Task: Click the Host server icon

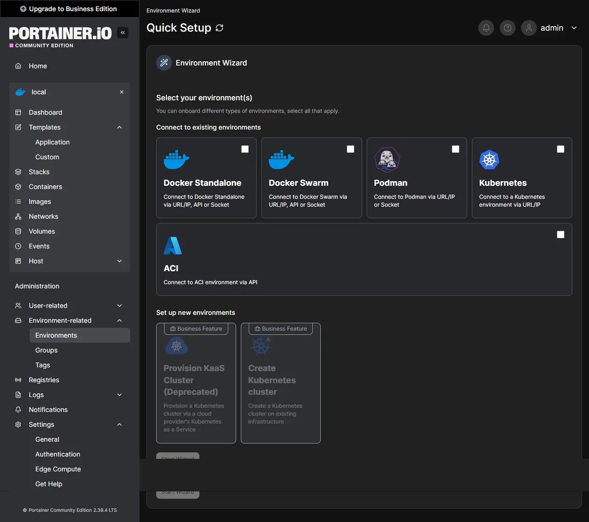Action: [x=18, y=261]
